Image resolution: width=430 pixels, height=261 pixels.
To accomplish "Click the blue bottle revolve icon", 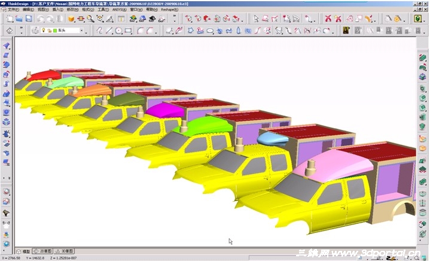I will tap(238, 31).
